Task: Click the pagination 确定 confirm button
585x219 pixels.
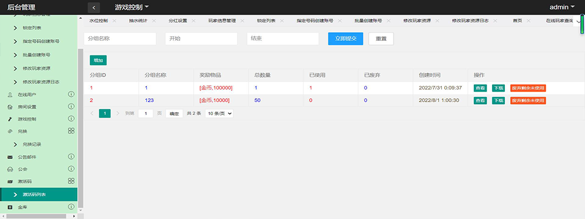Action: pos(174,114)
